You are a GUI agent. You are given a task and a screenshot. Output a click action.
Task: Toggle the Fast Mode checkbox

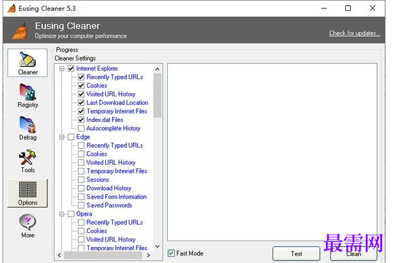click(x=171, y=253)
